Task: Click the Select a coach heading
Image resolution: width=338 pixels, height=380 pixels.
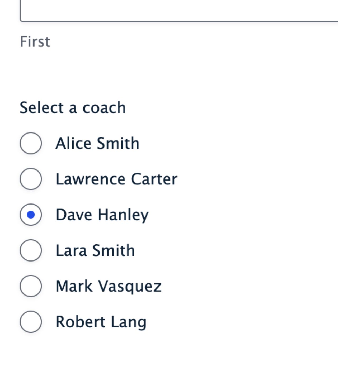Action: (x=73, y=107)
